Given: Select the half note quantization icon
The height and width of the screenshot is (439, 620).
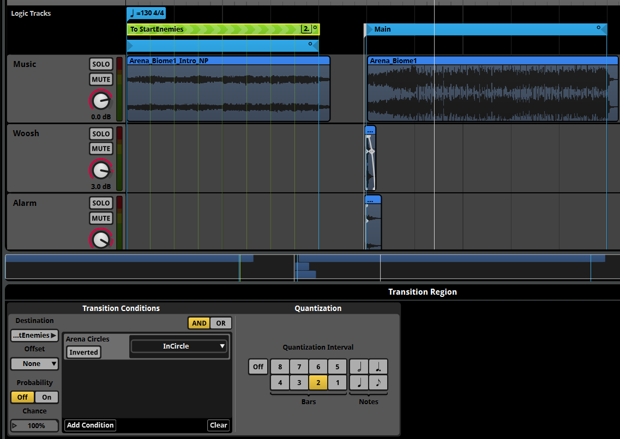Looking at the screenshot, I should click(x=359, y=367).
